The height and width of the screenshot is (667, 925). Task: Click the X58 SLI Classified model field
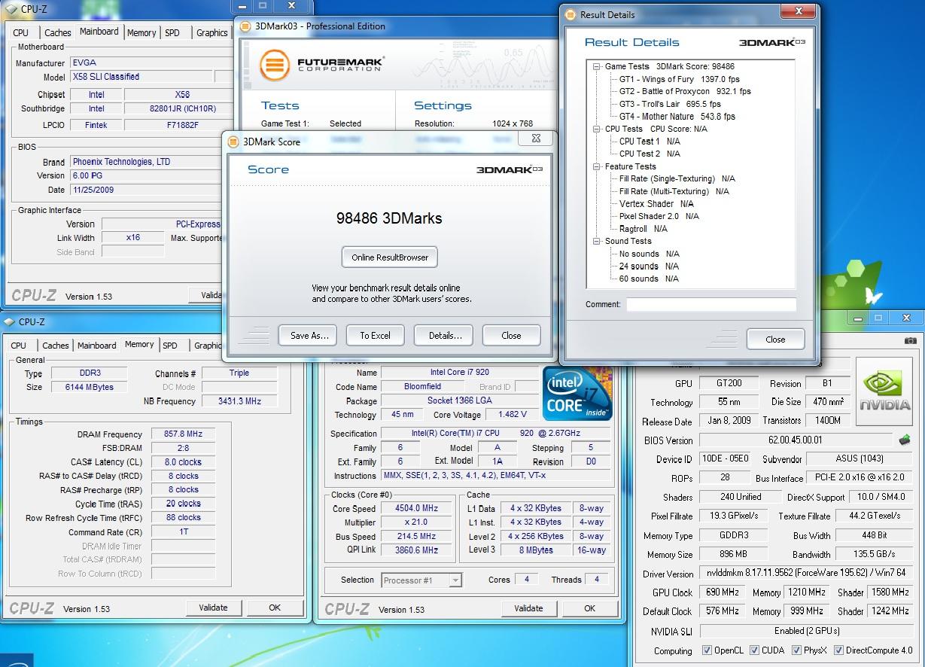pyautogui.click(x=141, y=77)
